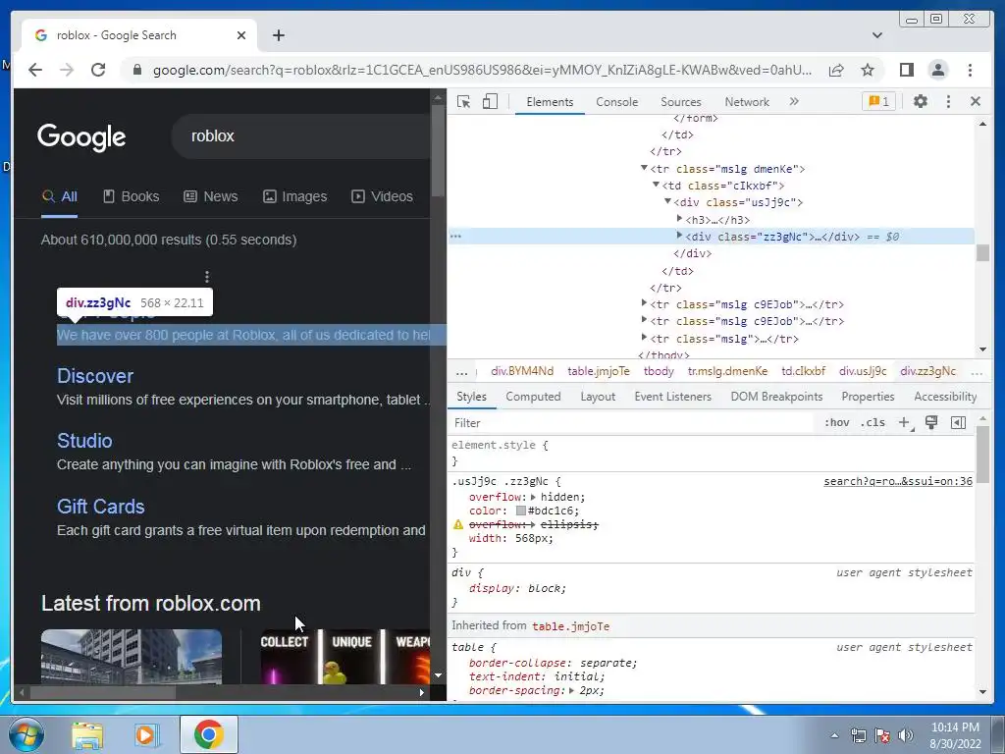Toggle device toolbar icon in DevTools
1005x754 pixels.
coord(490,101)
